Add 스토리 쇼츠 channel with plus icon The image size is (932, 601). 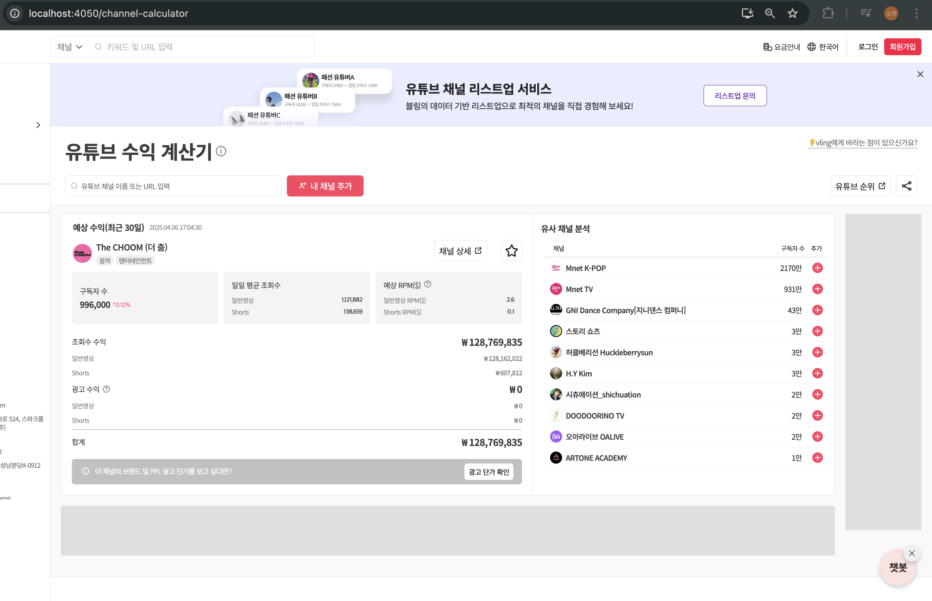click(x=817, y=331)
